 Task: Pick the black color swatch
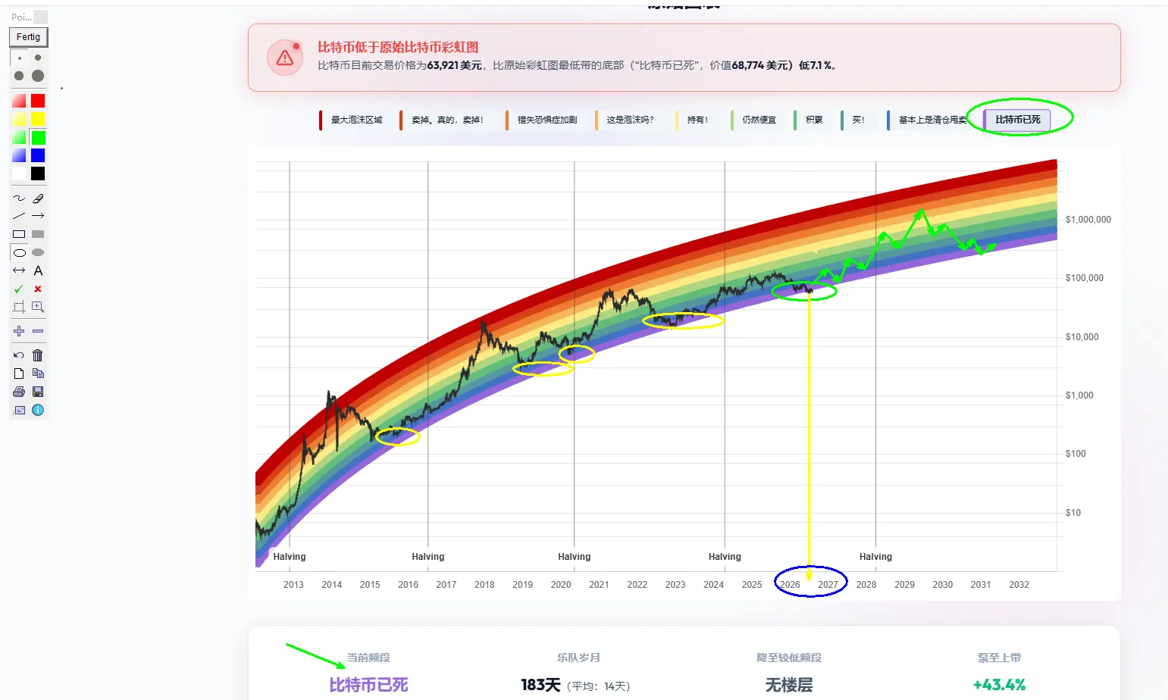(x=38, y=173)
